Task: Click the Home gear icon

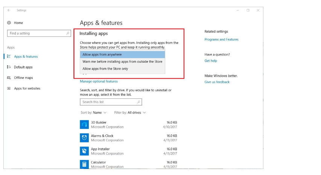Action: pyautogui.click(x=9, y=23)
